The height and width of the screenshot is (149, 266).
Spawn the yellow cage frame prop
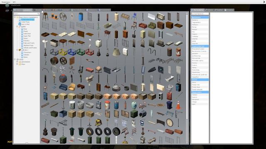click(x=63, y=52)
